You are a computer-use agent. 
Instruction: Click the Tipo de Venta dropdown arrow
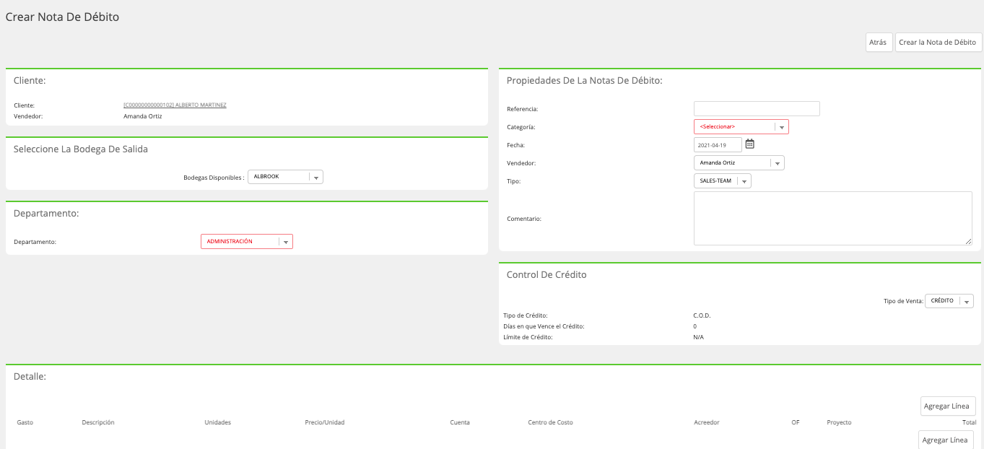coord(967,301)
